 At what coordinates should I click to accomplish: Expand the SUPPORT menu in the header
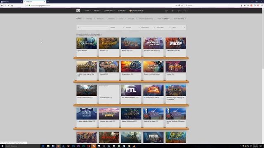click(122, 11)
